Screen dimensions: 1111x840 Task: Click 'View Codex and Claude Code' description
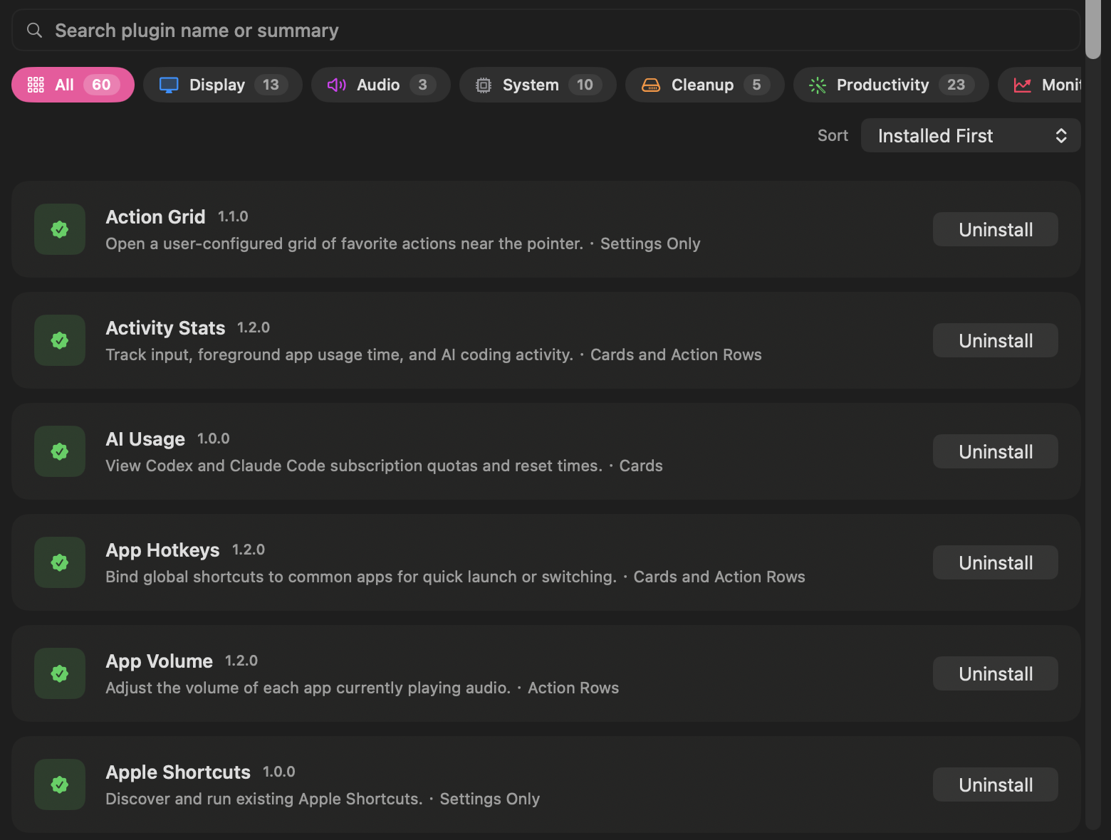point(353,466)
